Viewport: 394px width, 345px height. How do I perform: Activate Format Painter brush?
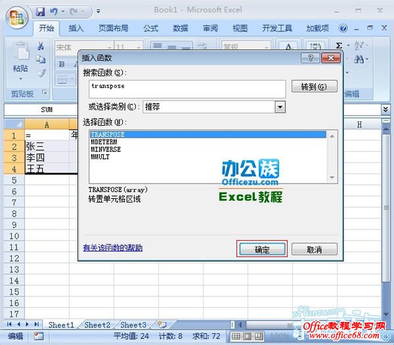[x=41, y=73]
